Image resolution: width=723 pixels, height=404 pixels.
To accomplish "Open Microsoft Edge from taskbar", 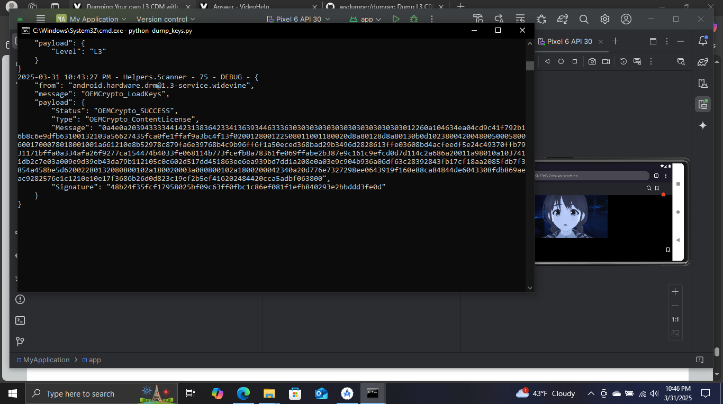I will (243, 393).
